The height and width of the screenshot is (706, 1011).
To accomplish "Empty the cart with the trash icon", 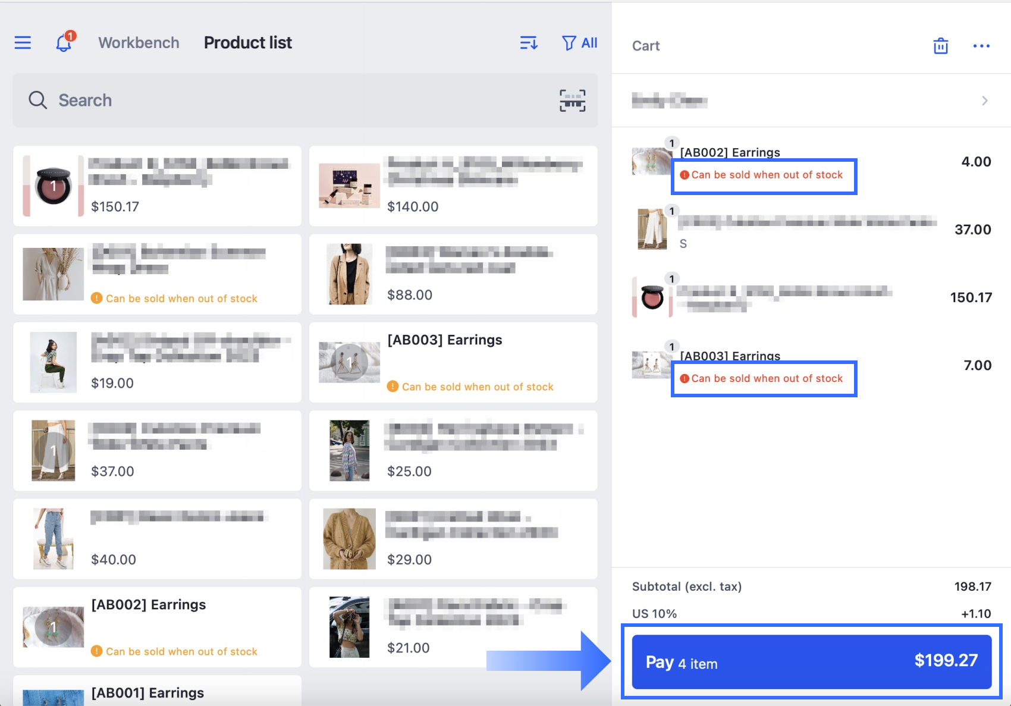I will [x=940, y=46].
